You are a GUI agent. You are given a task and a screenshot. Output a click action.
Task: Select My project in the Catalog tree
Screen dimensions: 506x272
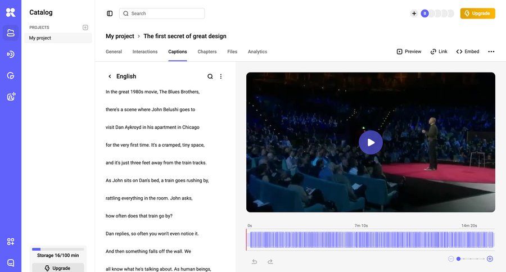(40, 38)
